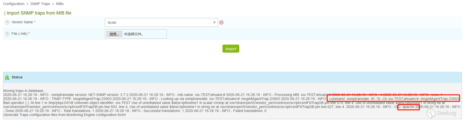Click the Import SNMP traps from MIB file heading
This screenshot has width=463, height=120.
click(39, 13)
